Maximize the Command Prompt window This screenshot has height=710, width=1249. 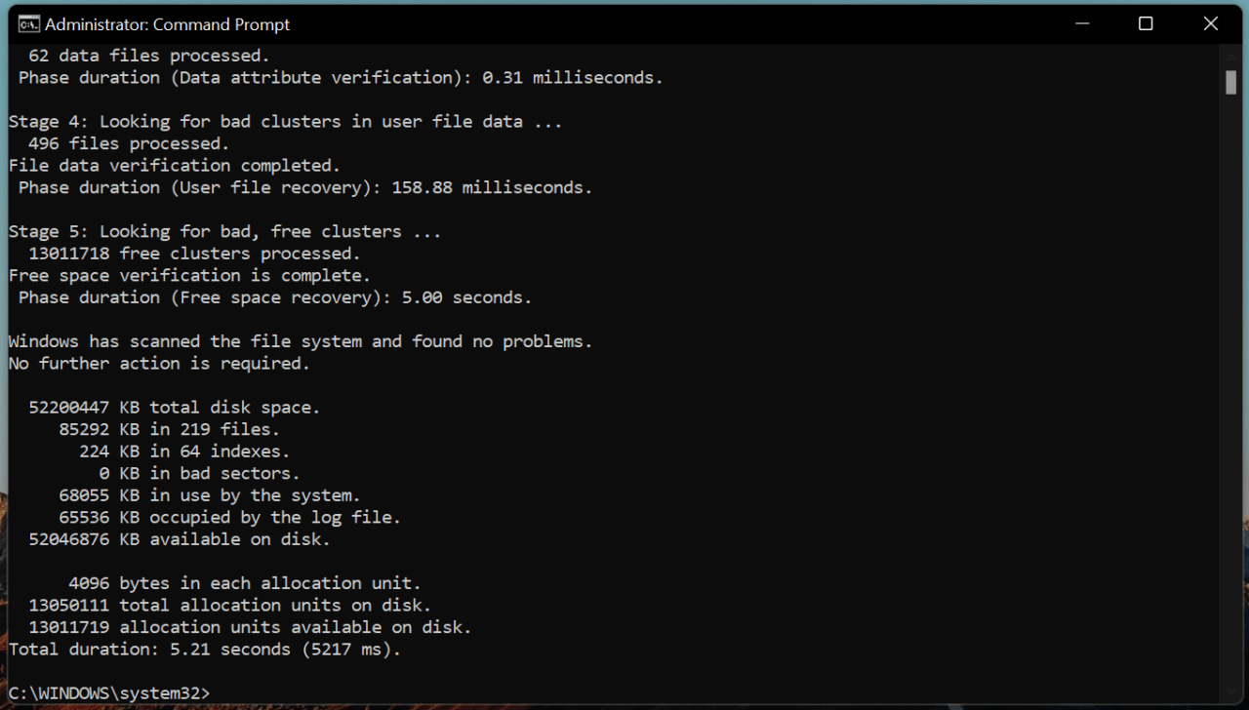coord(1146,24)
